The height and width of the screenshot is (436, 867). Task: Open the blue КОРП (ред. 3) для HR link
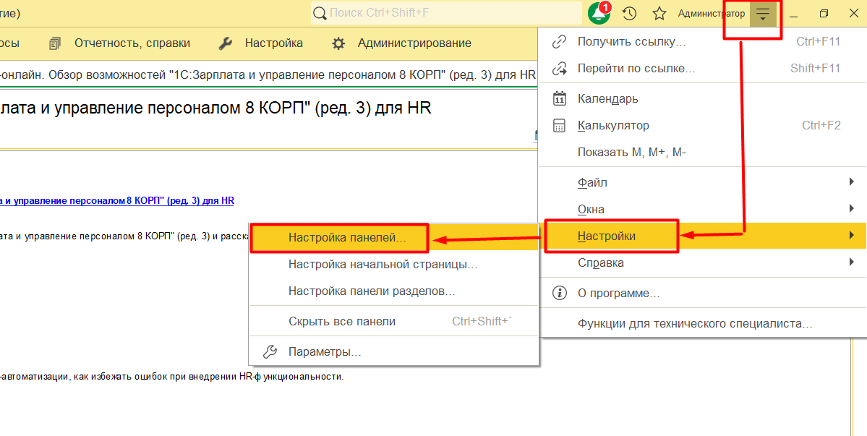(x=116, y=201)
